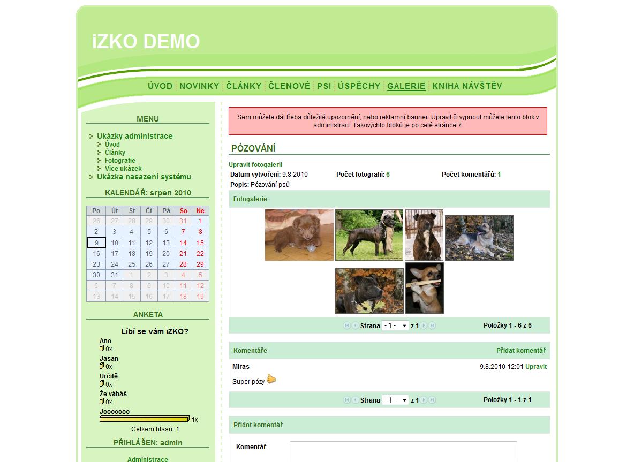
Task: Open Ukázky administrace menu item
Action: click(134, 136)
